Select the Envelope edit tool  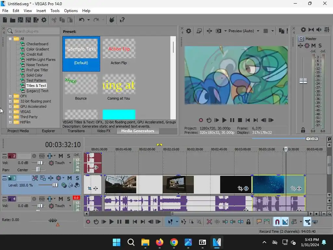[x=184, y=222]
